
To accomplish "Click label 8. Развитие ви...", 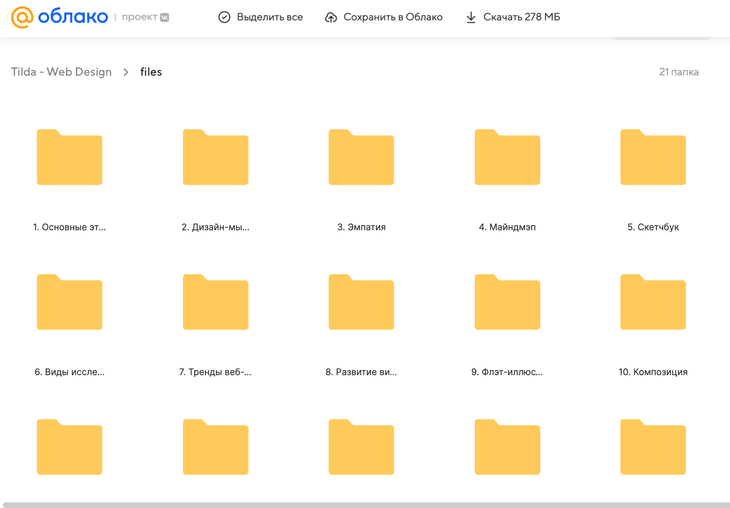I will [x=361, y=372].
